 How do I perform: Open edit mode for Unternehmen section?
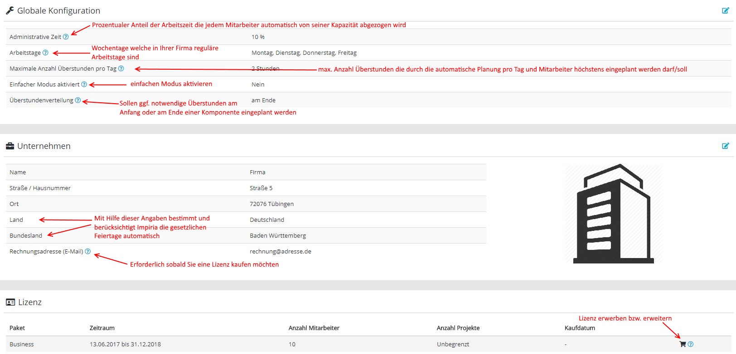(x=725, y=146)
